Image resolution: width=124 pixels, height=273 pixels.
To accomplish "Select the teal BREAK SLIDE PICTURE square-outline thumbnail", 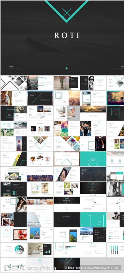I will click(93, 219).
